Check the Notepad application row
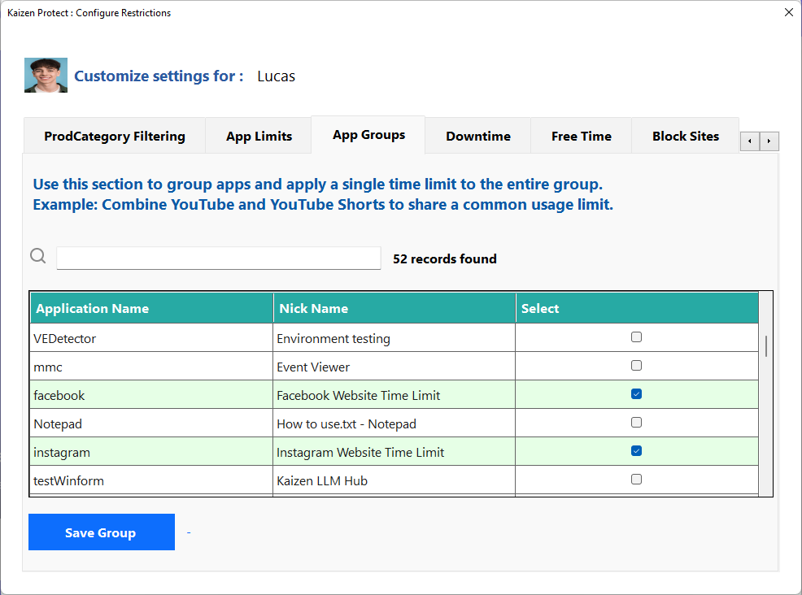The width and height of the screenshot is (802, 595). 636,422
